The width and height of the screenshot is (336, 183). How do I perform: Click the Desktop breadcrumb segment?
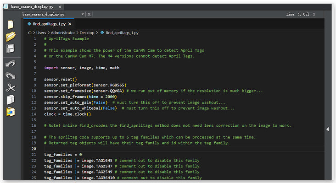[86, 33]
